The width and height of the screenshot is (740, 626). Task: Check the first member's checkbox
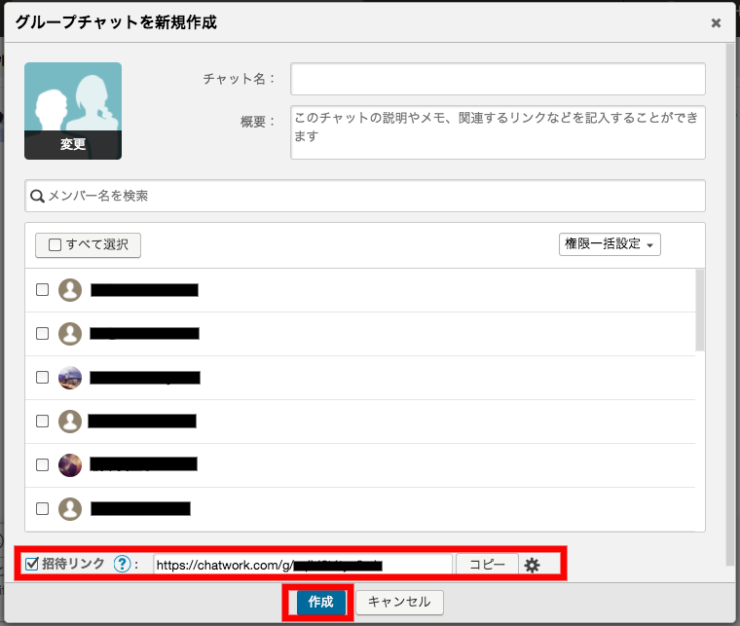click(42, 289)
